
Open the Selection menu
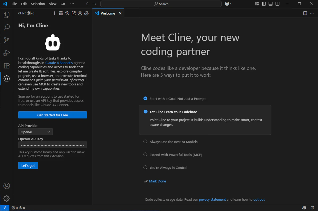coord(38,4)
